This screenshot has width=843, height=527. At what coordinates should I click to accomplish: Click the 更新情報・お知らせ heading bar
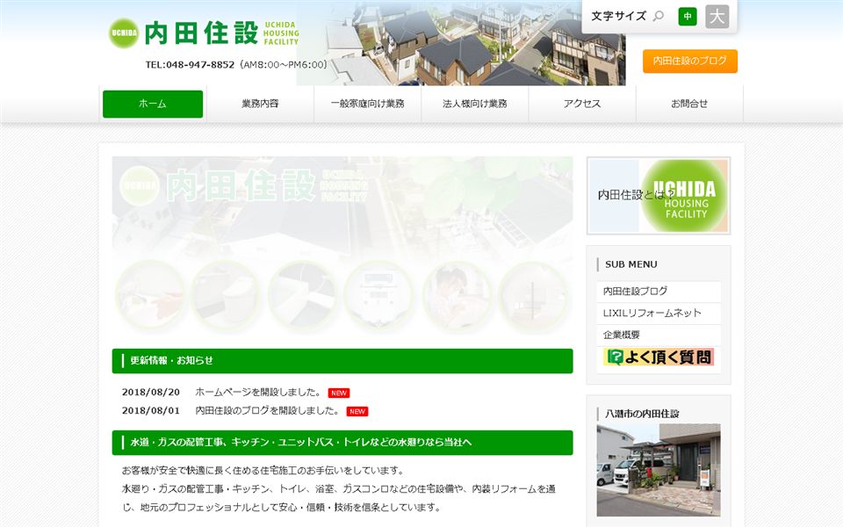[342, 361]
